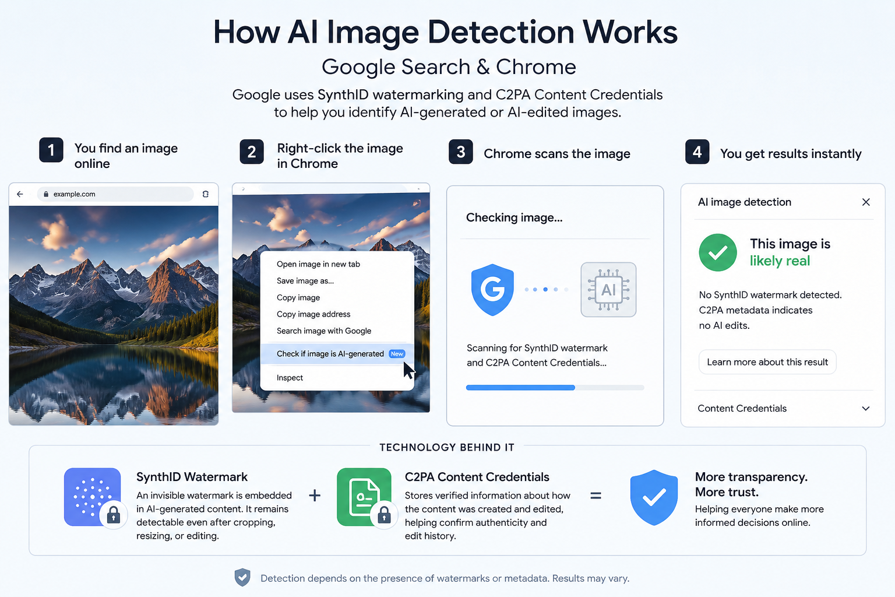Choose Open image in new tab
The width and height of the screenshot is (895, 597).
click(x=318, y=264)
